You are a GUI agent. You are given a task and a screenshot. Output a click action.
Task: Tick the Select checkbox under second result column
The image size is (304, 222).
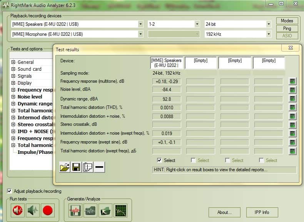(x=193, y=160)
